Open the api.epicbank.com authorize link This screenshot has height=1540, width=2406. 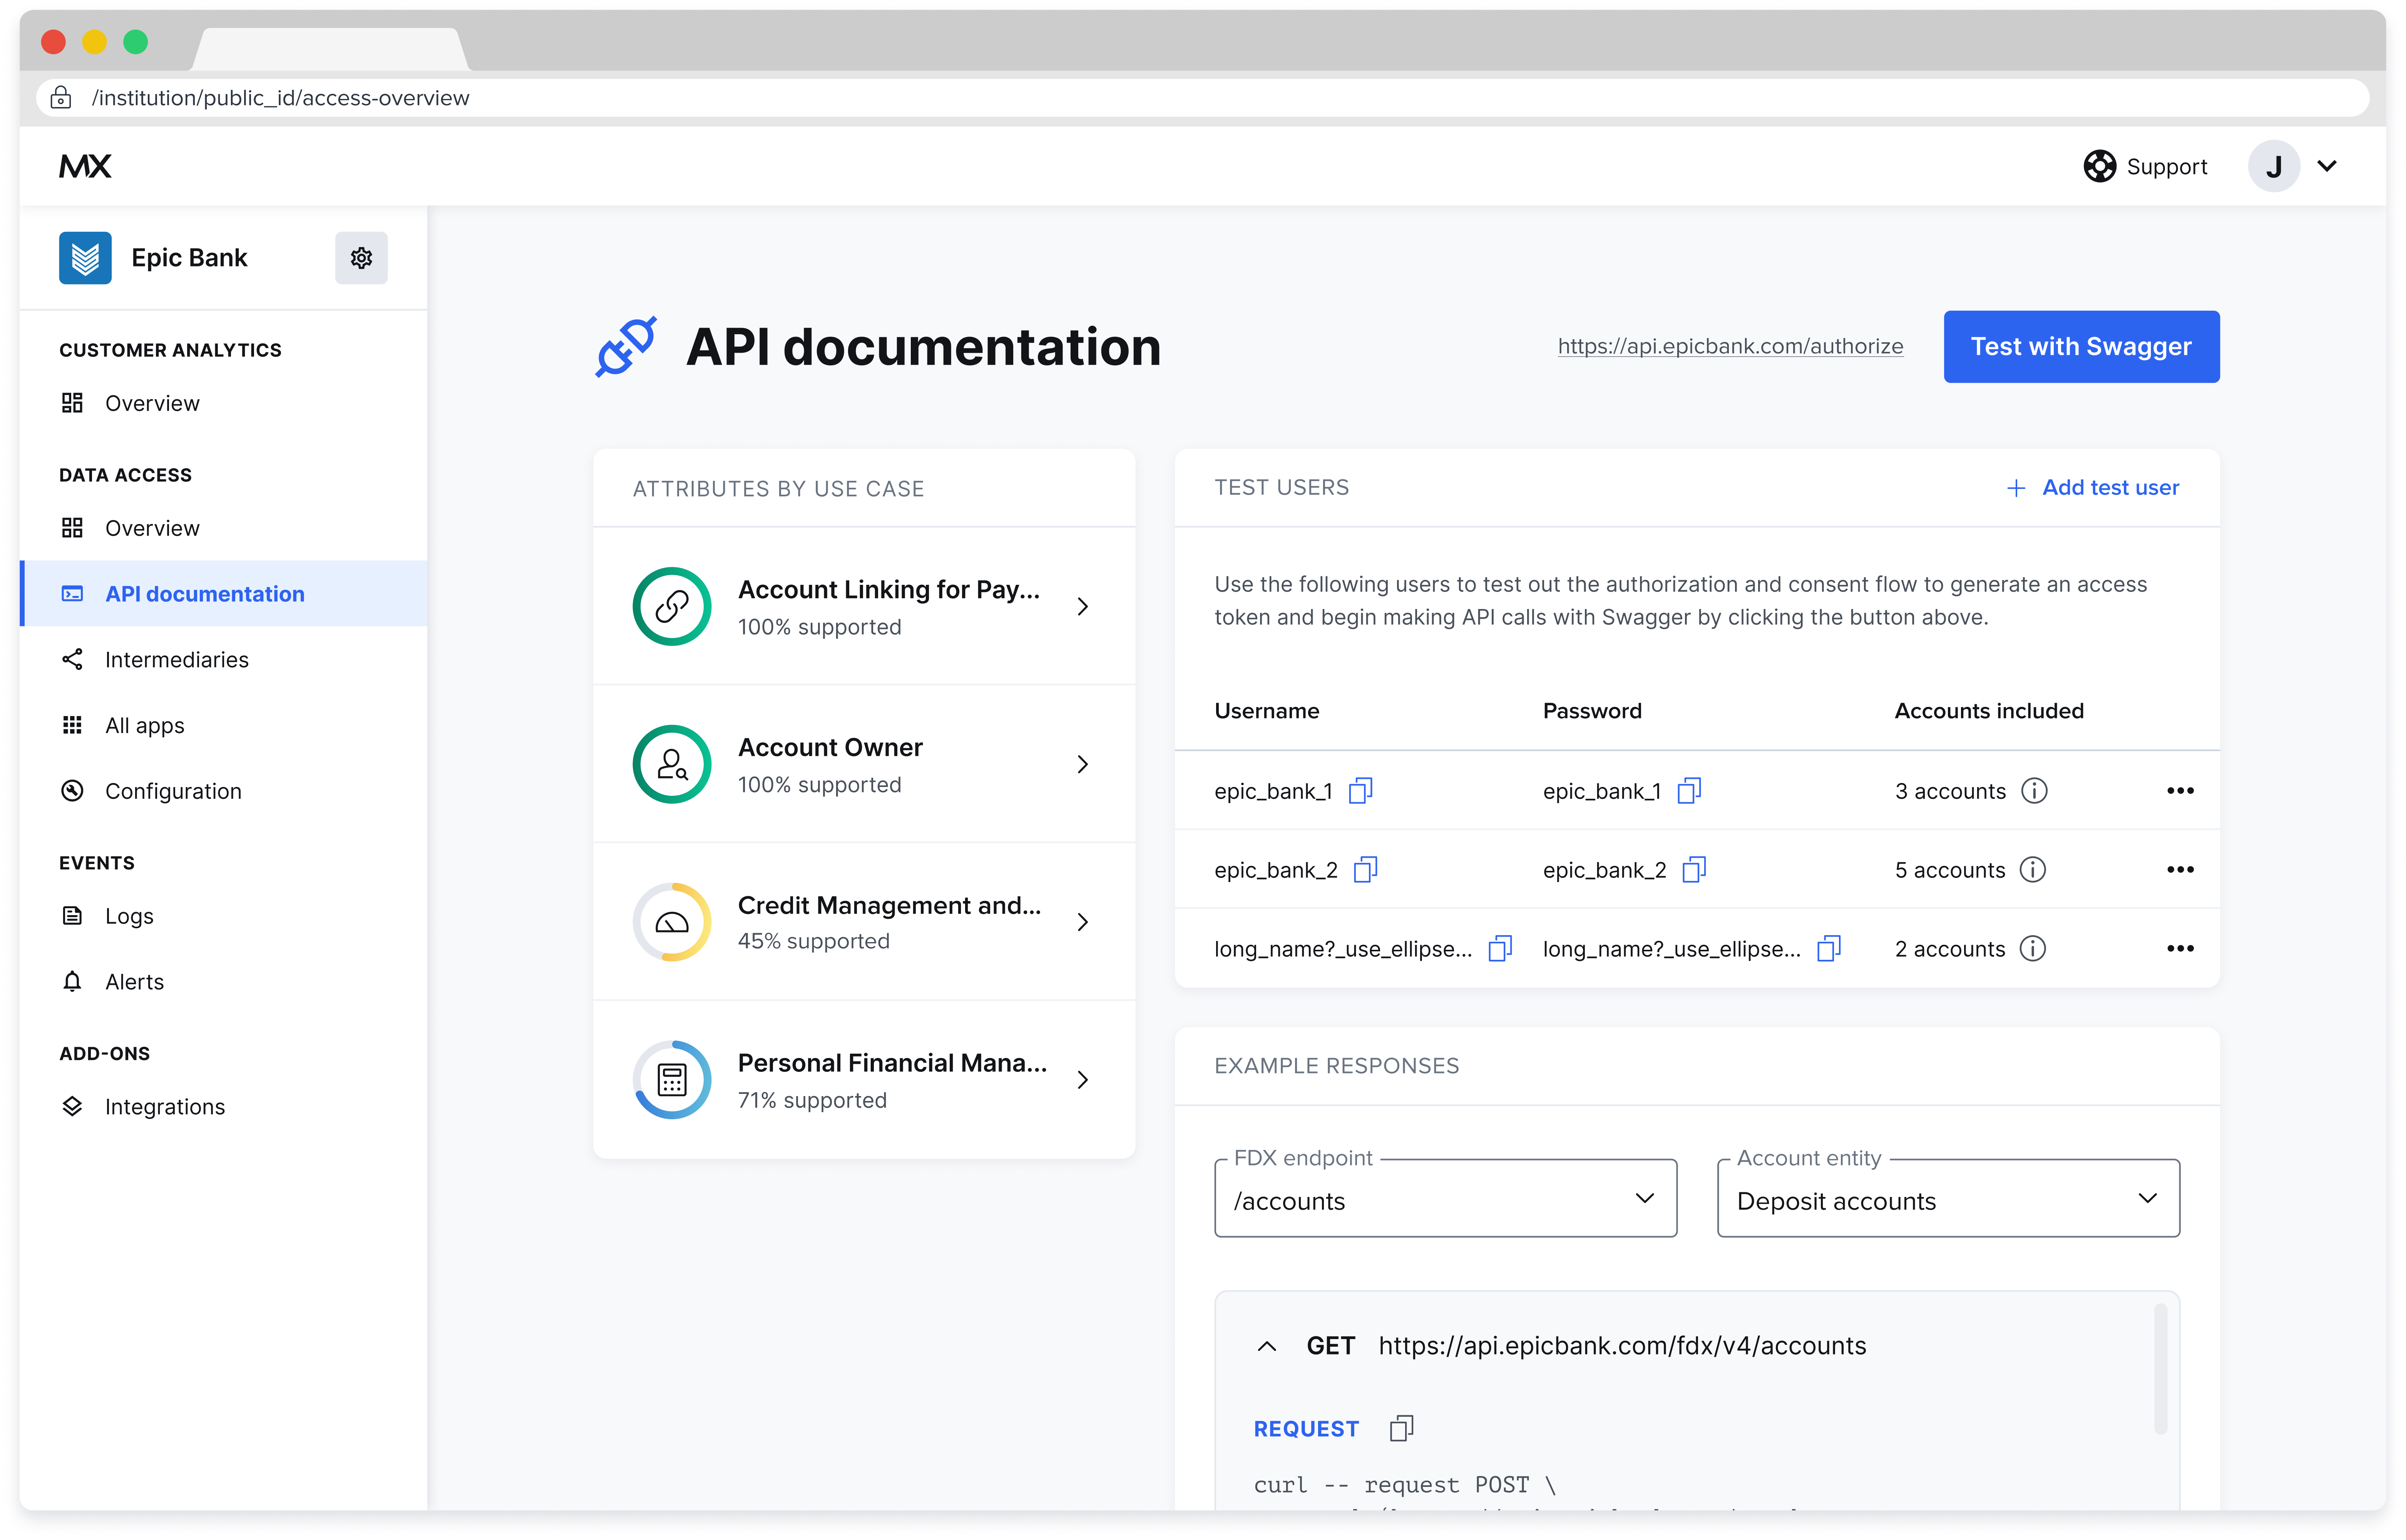1729,346
